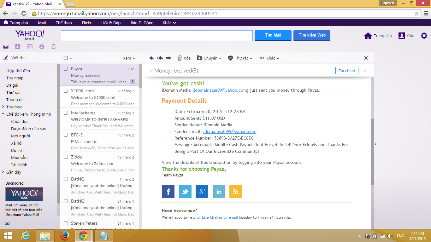This screenshot has height=242, width=431.
Task: Open the Chuyển move dropdown
Action: tap(209, 58)
